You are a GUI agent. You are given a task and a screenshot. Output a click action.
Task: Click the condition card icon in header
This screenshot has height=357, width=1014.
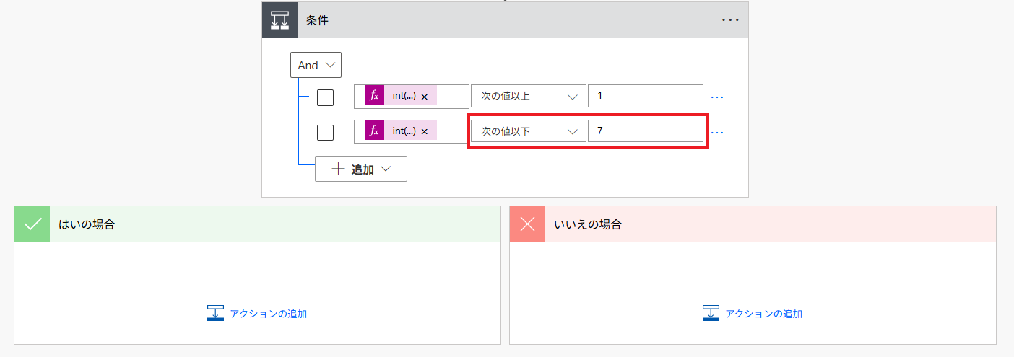279,20
